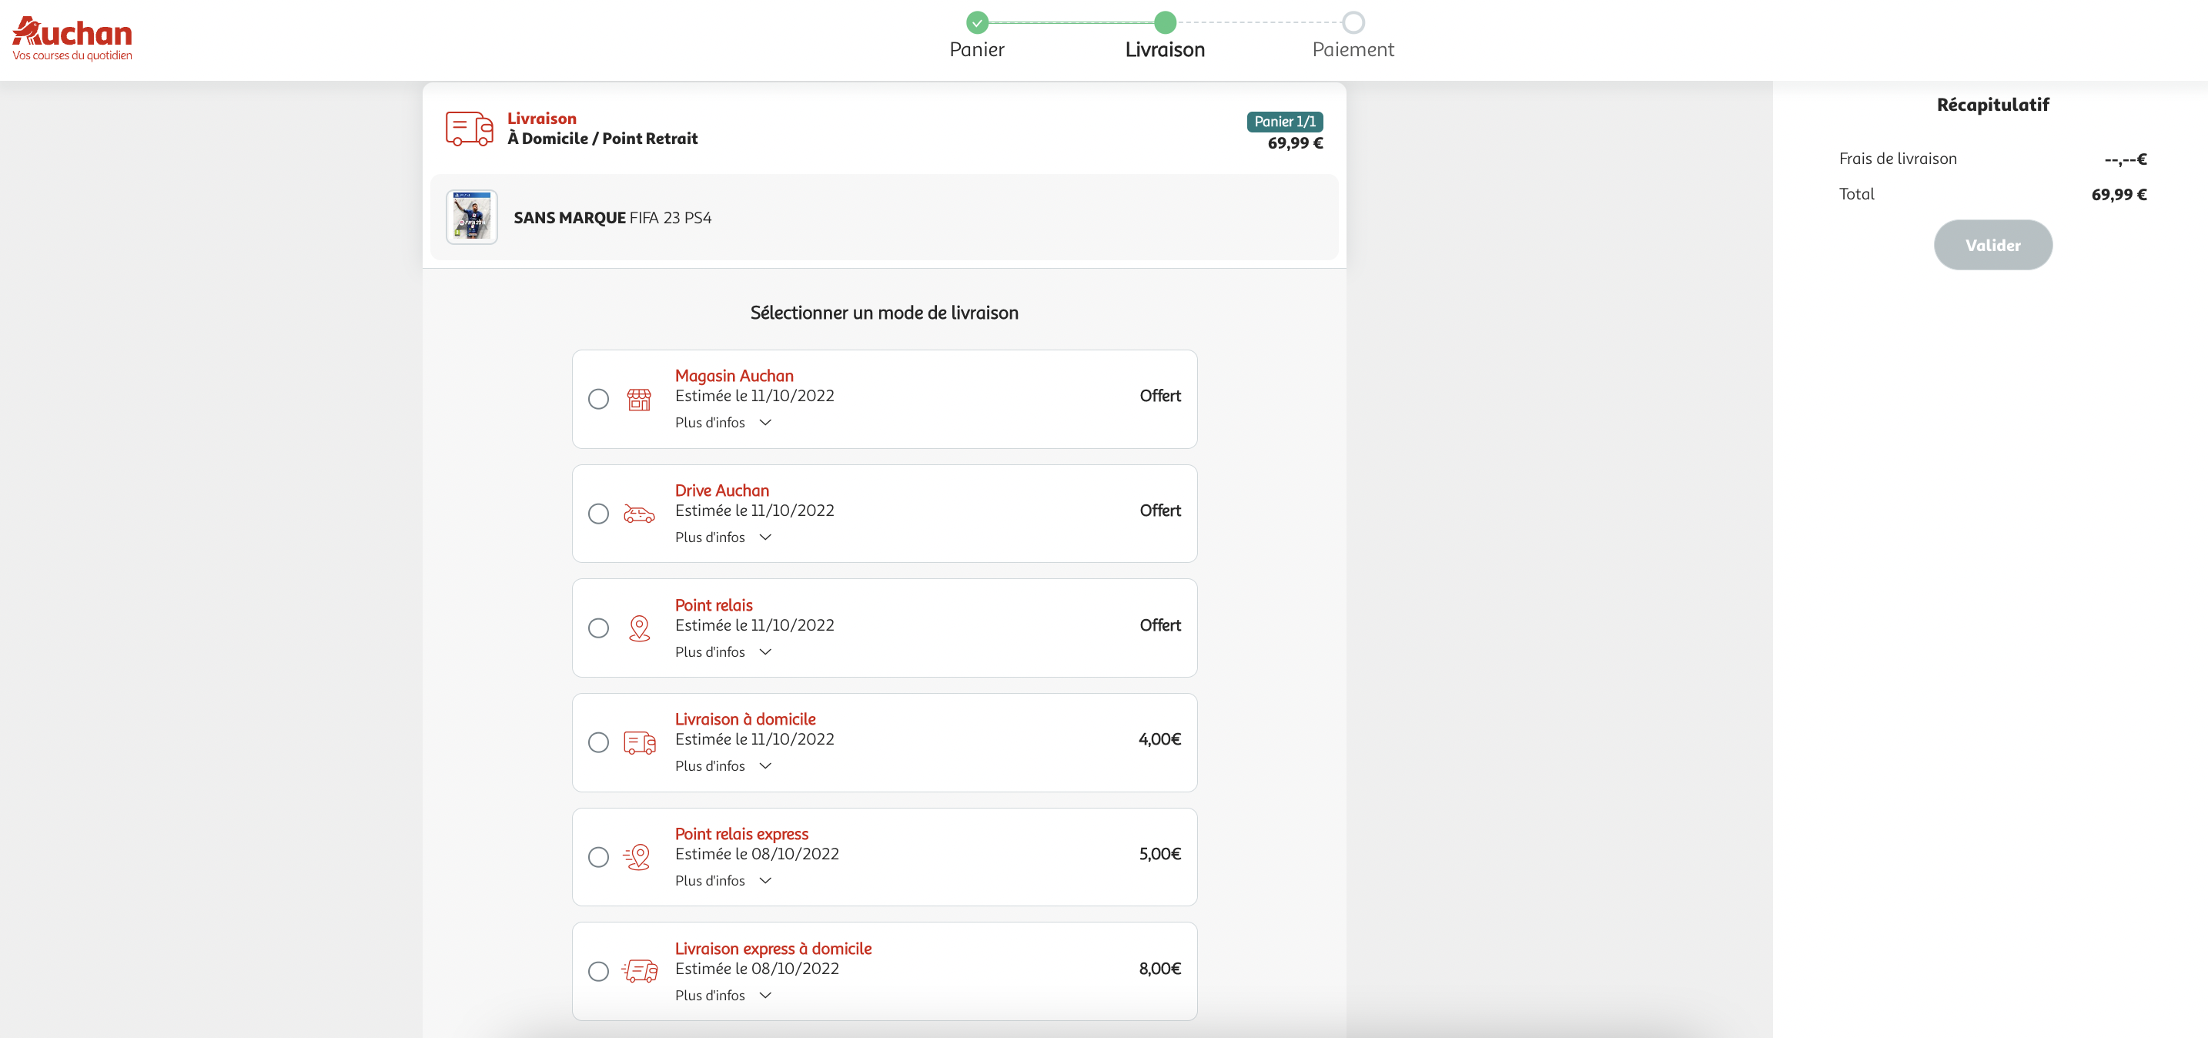Screen dimensions: 2208x1038
Task: Expand Plus d'infos for Point relais express
Action: tap(724, 881)
